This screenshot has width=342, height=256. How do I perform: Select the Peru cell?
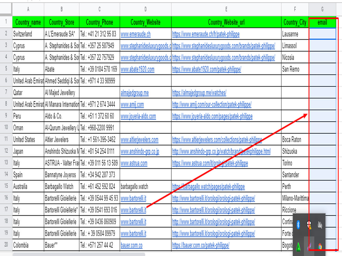click(28, 116)
